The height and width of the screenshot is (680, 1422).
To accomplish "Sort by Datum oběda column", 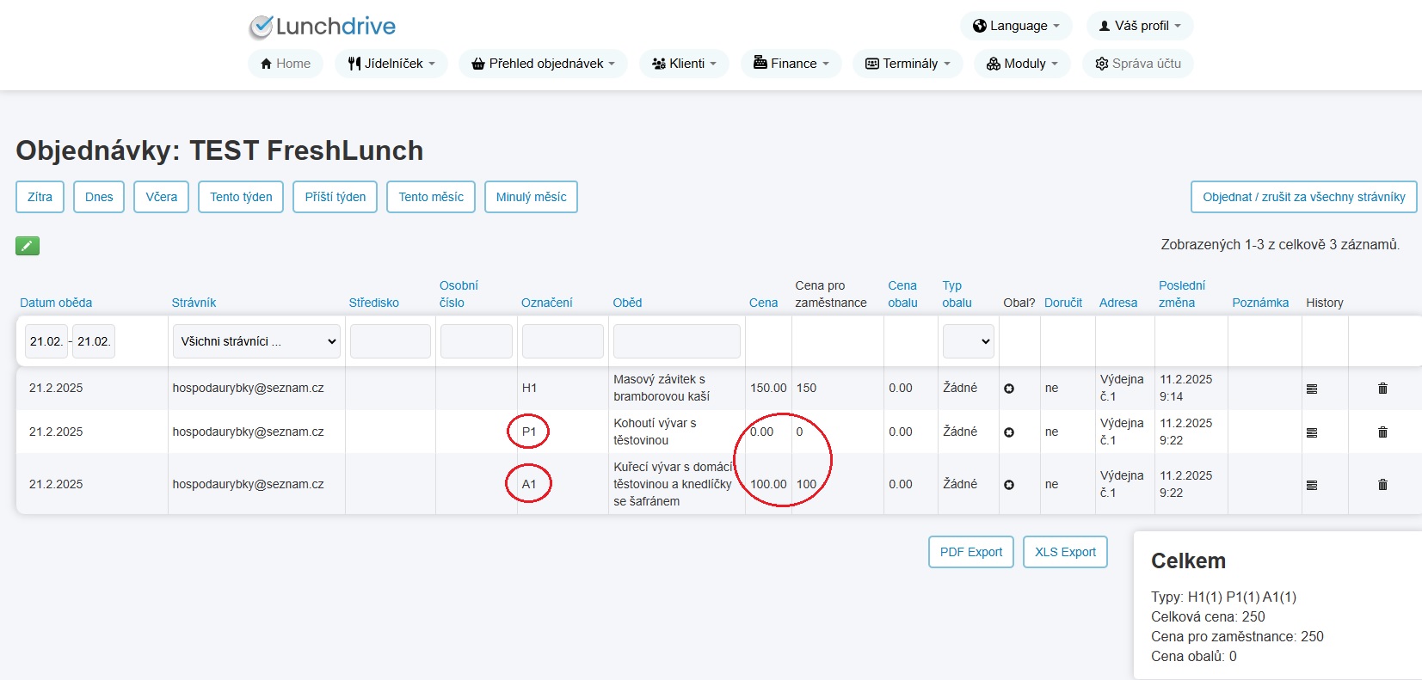I will [x=56, y=303].
